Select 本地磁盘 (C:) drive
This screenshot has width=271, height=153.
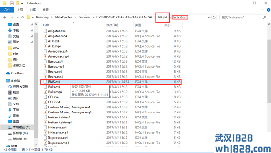tap(21, 128)
